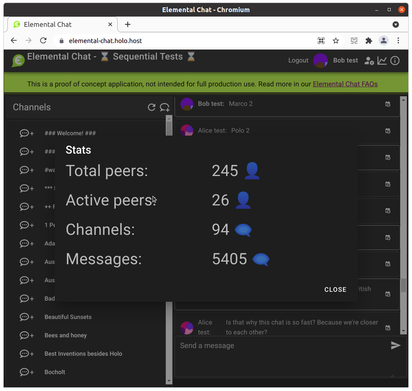
Task: Switch to the Elemental Chat browser tab
Action: [62, 24]
